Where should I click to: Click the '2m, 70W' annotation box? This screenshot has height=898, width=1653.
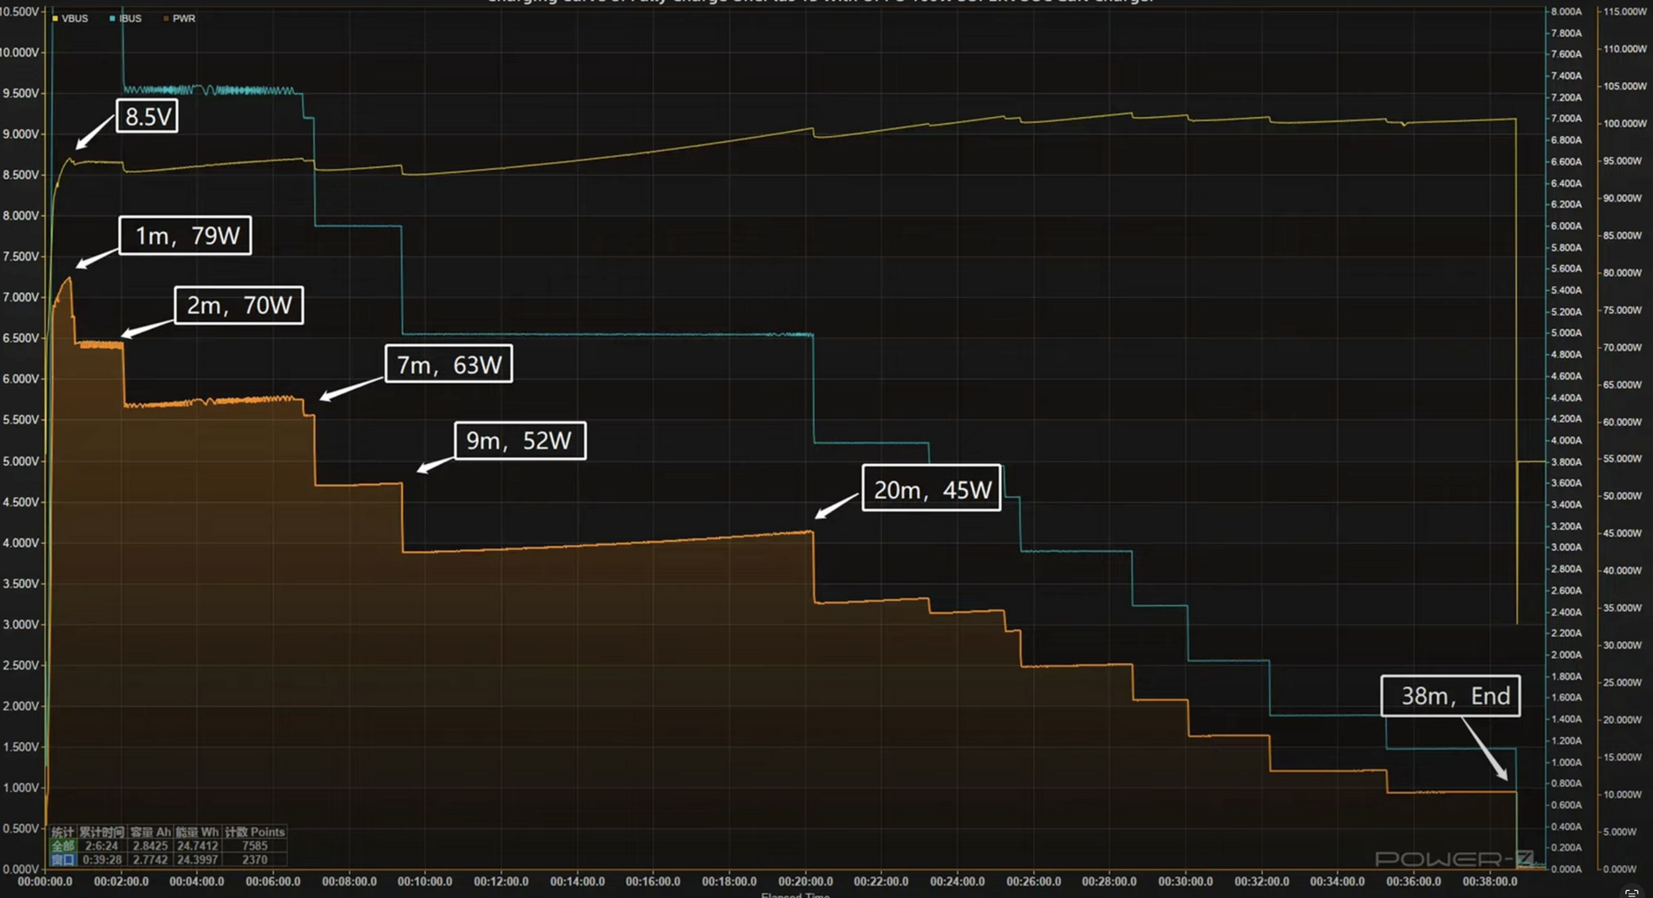(238, 305)
